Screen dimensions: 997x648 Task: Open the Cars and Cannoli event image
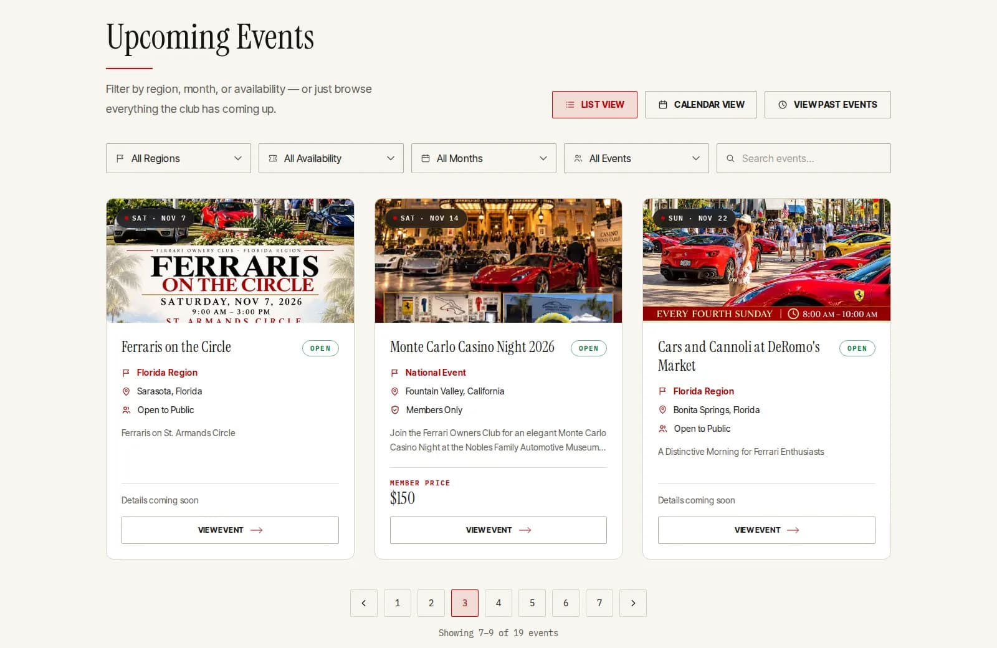click(x=766, y=260)
